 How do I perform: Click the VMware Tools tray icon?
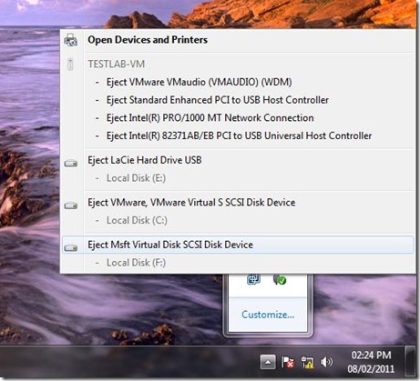[253, 279]
